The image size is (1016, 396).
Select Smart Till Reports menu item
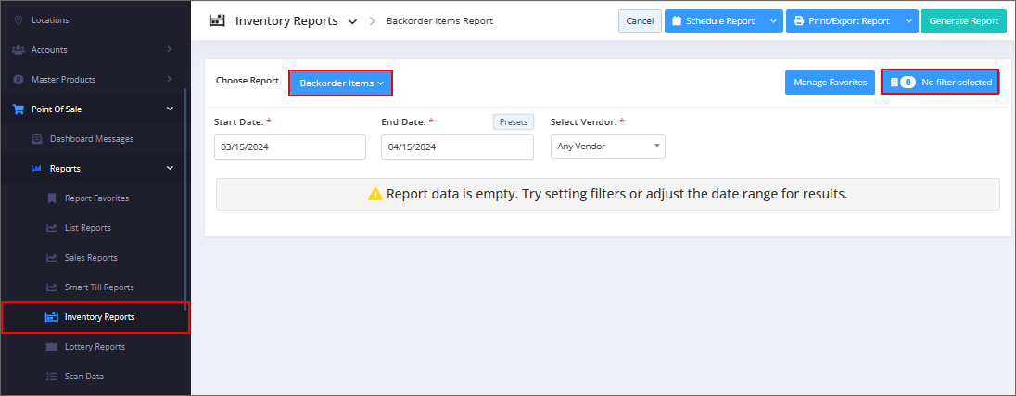tap(99, 287)
